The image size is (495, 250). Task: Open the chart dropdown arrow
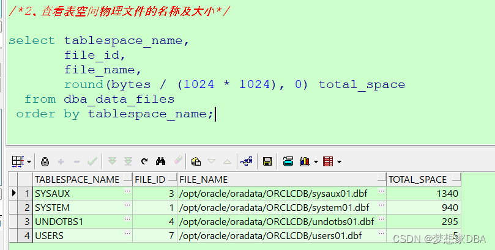[316, 162]
